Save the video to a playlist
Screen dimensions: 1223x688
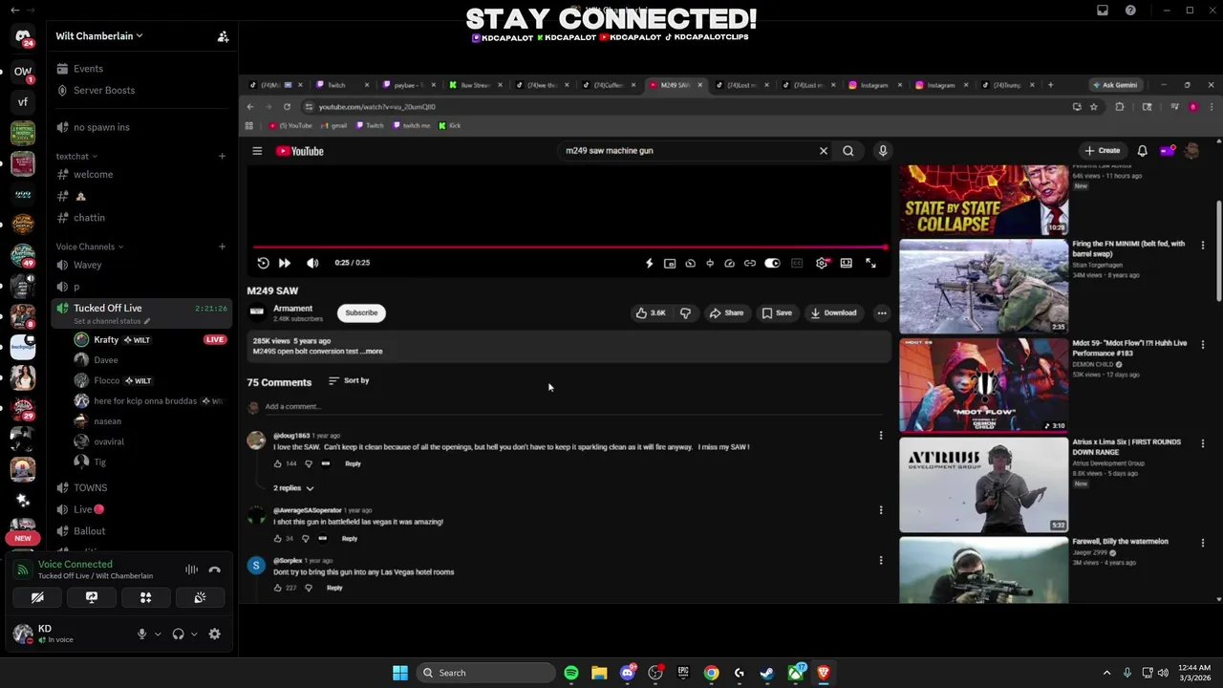(x=777, y=312)
